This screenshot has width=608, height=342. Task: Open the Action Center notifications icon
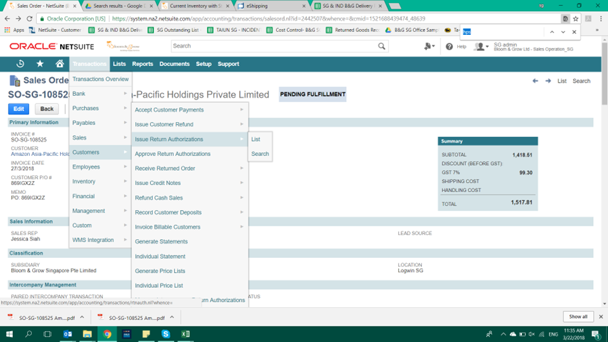596,334
